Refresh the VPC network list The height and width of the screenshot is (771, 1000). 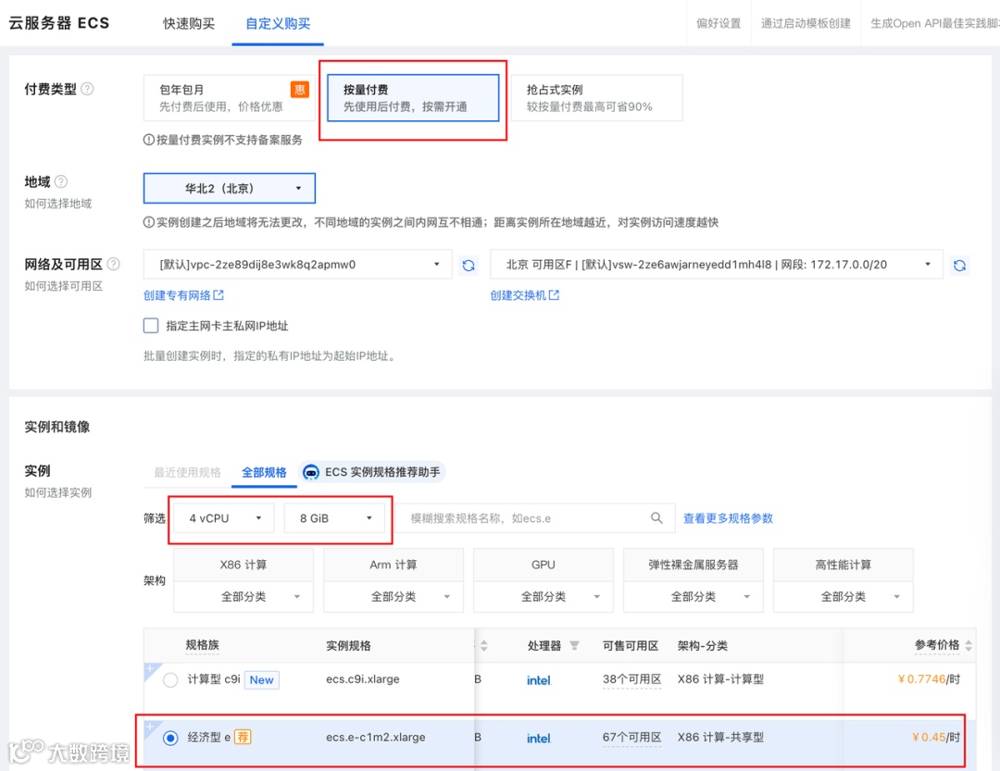tap(469, 266)
